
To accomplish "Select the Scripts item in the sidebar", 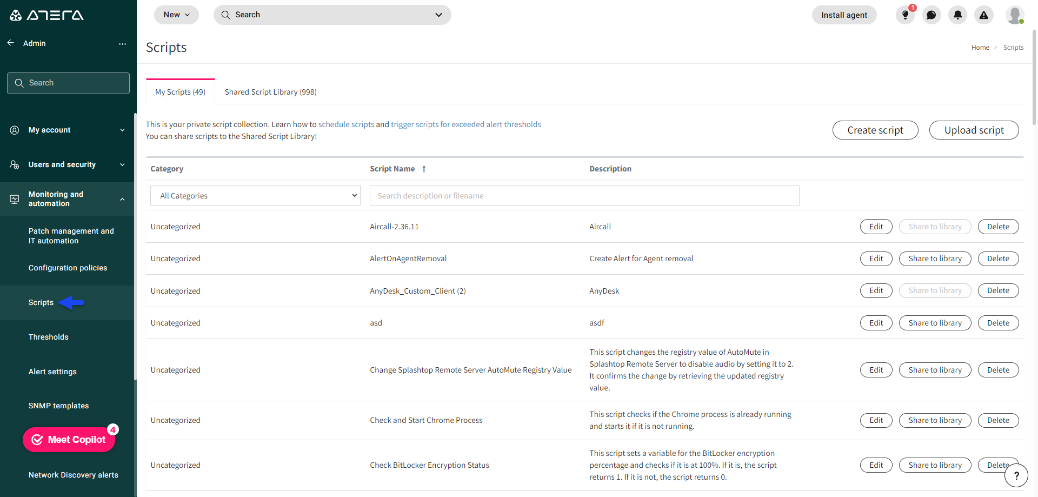I will pos(41,302).
